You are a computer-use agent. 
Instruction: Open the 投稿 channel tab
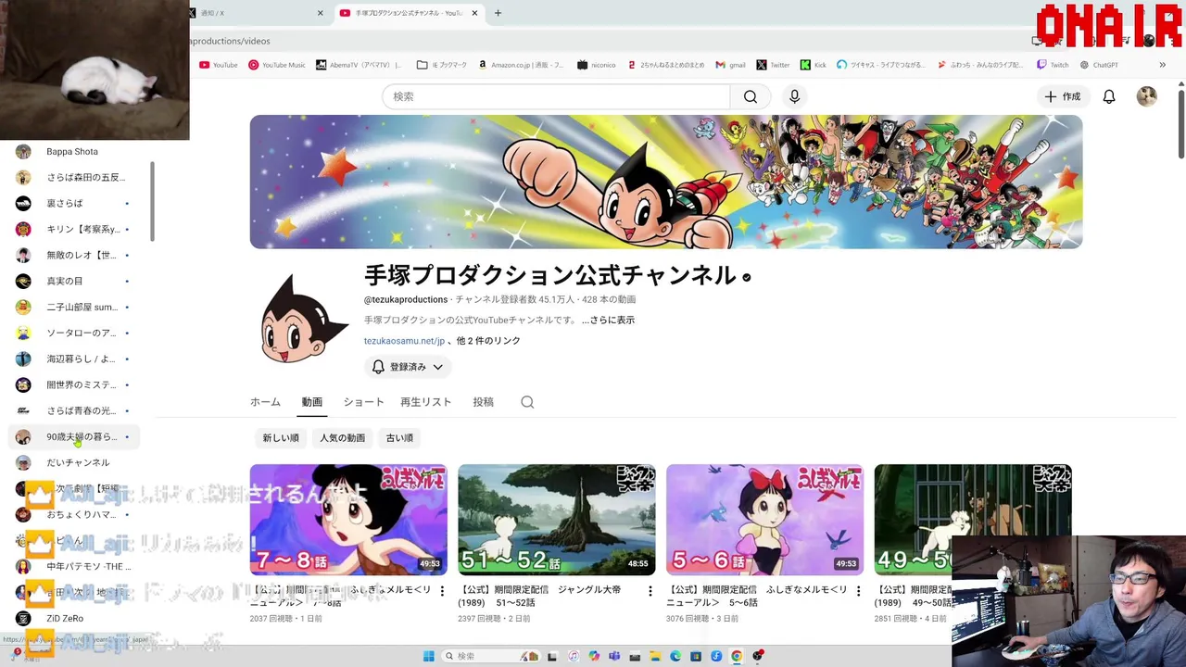[x=483, y=402]
